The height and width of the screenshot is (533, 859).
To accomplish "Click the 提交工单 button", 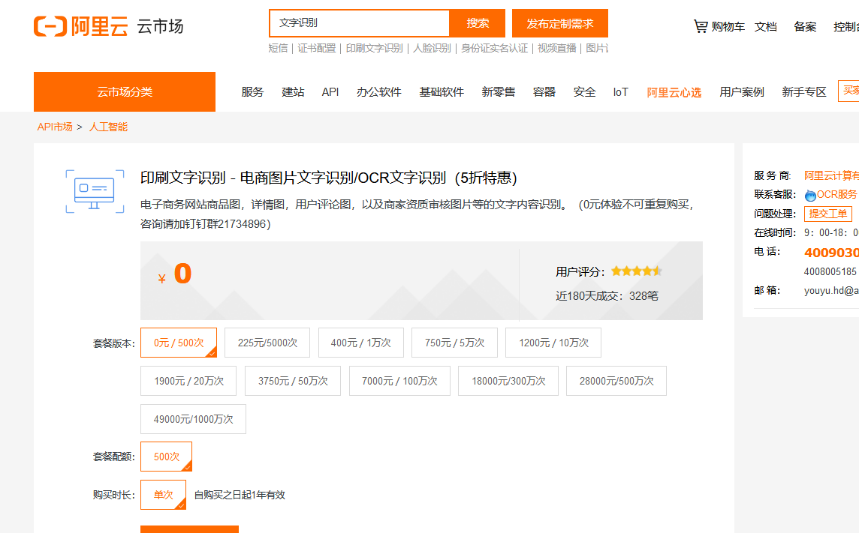I will pyautogui.click(x=827, y=214).
